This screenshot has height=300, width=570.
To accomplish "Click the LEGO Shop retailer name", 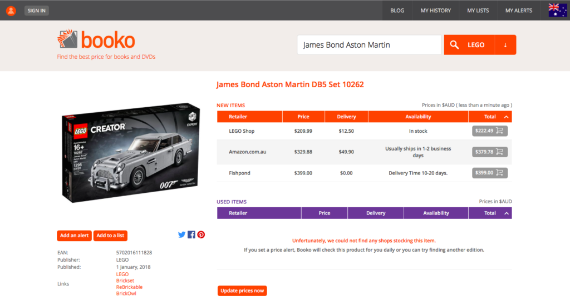I will click(242, 131).
